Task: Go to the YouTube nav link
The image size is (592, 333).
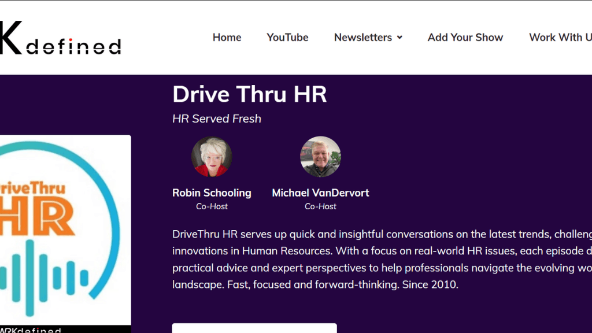Action: click(287, 38)
